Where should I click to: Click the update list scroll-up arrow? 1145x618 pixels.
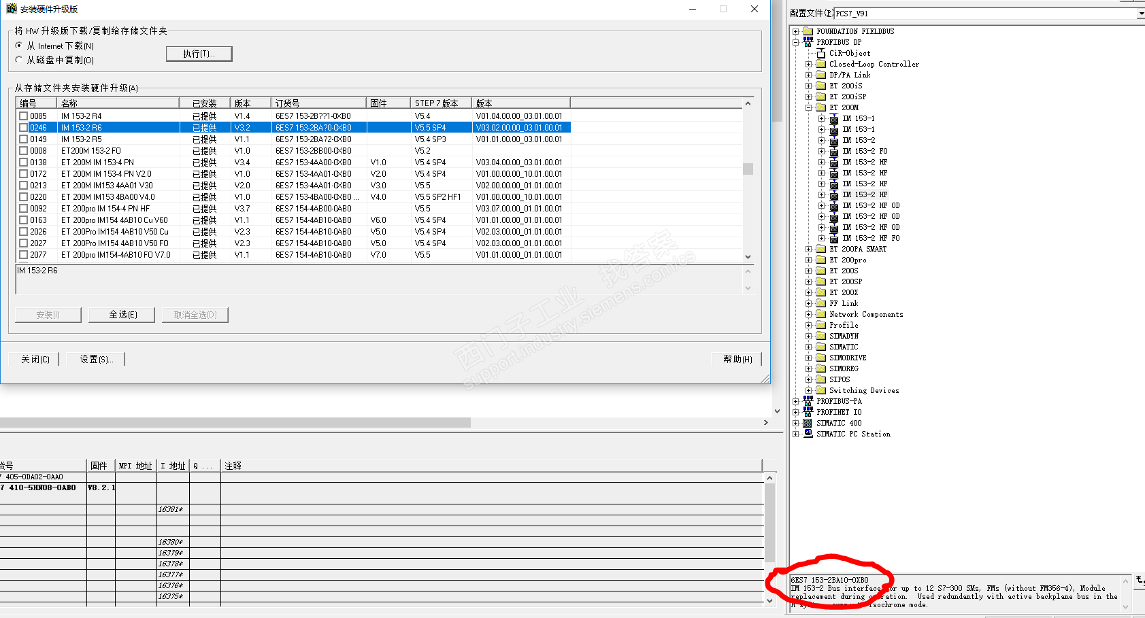748,103
